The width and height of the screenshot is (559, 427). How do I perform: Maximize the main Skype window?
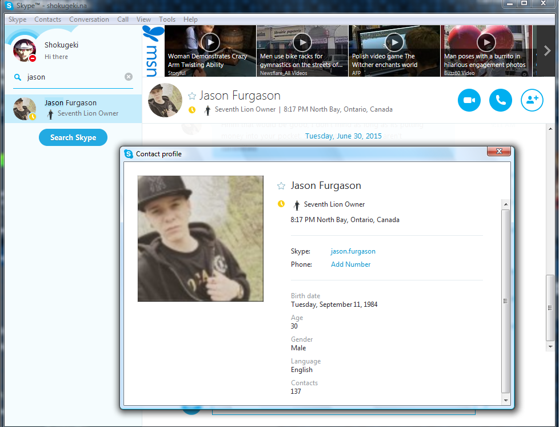524,3
